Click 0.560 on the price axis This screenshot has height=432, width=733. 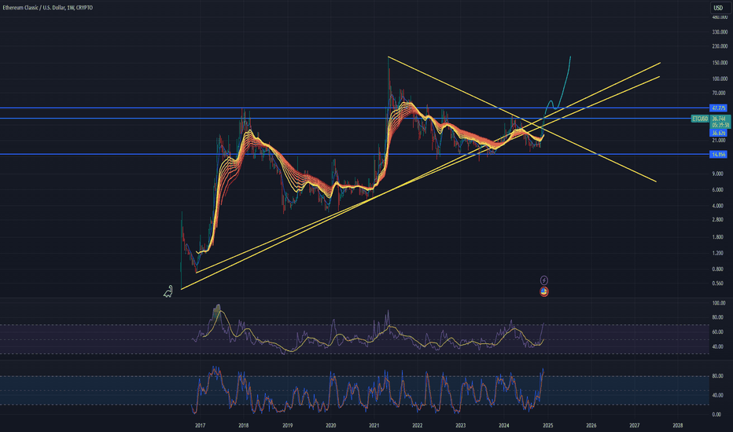click(x=718, y=283)
